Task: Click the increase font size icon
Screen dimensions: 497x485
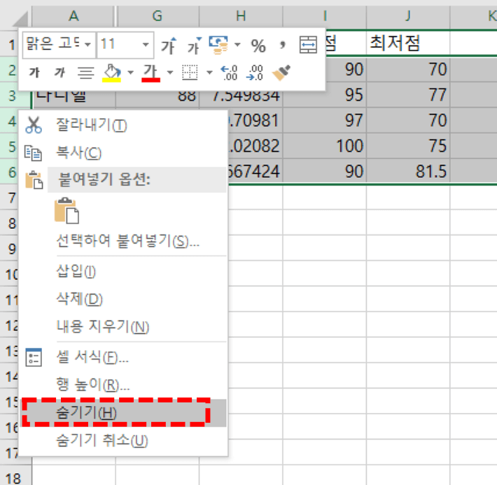Action: tap(169, 45)
